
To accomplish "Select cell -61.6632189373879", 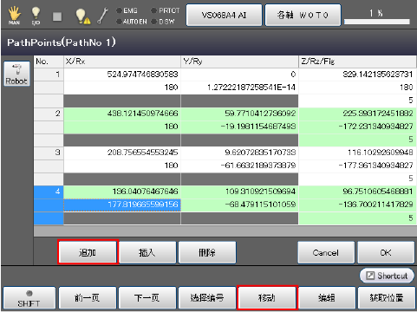I will pyautogui.click(x=239, y=166).
